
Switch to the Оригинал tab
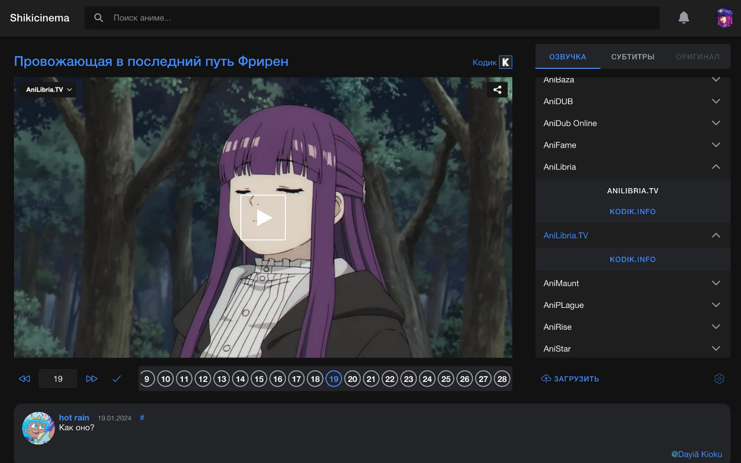pyautogui.click(x=698, y=57)
